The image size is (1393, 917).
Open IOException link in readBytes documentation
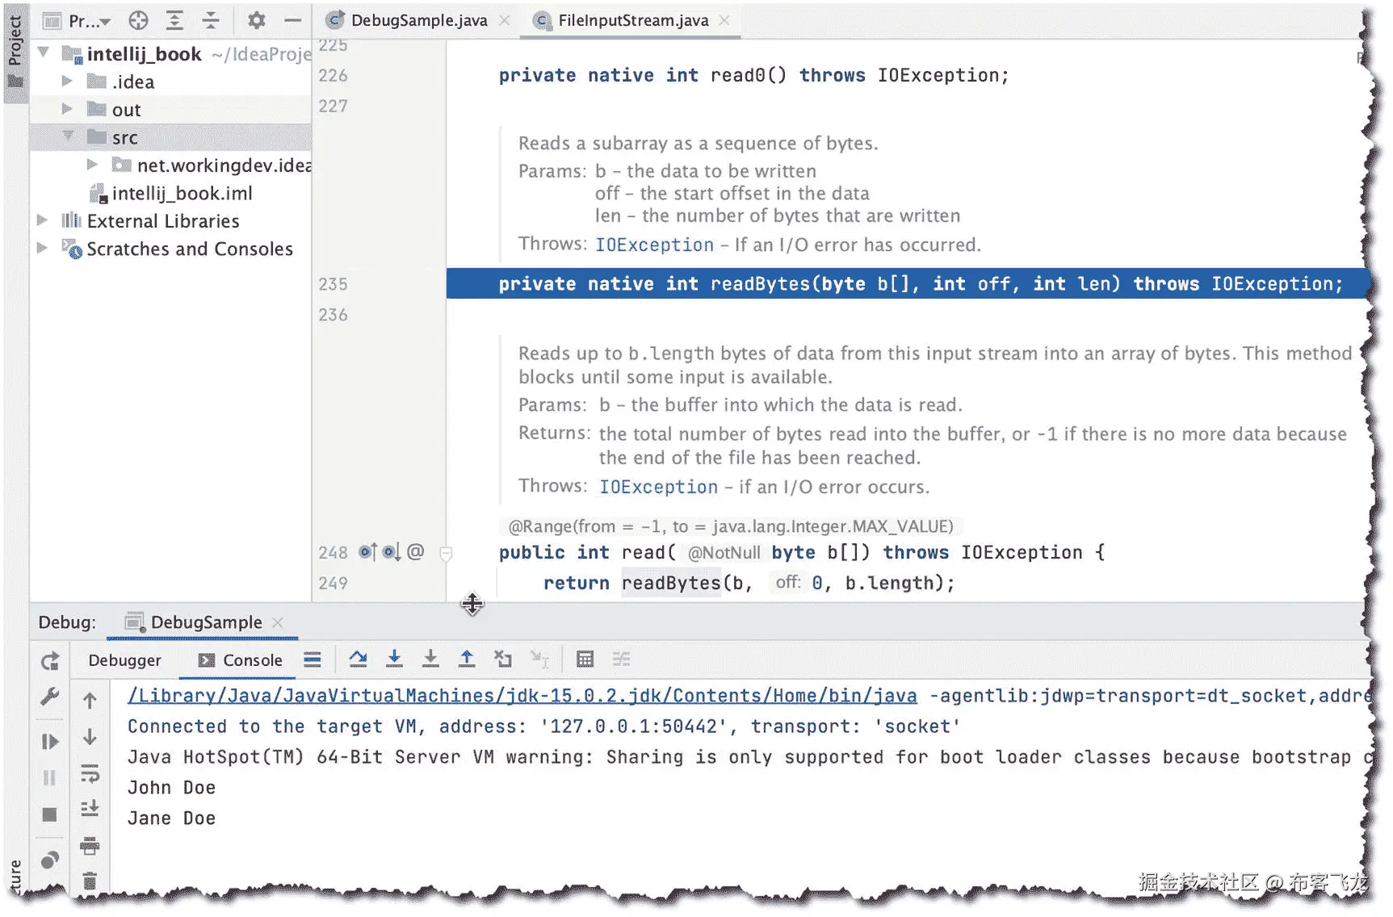(x=654, y=245)
